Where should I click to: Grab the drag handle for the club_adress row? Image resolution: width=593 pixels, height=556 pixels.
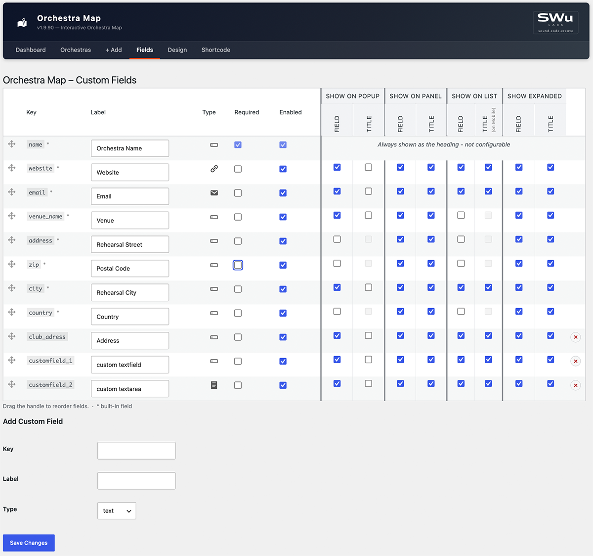coord(12,336)
